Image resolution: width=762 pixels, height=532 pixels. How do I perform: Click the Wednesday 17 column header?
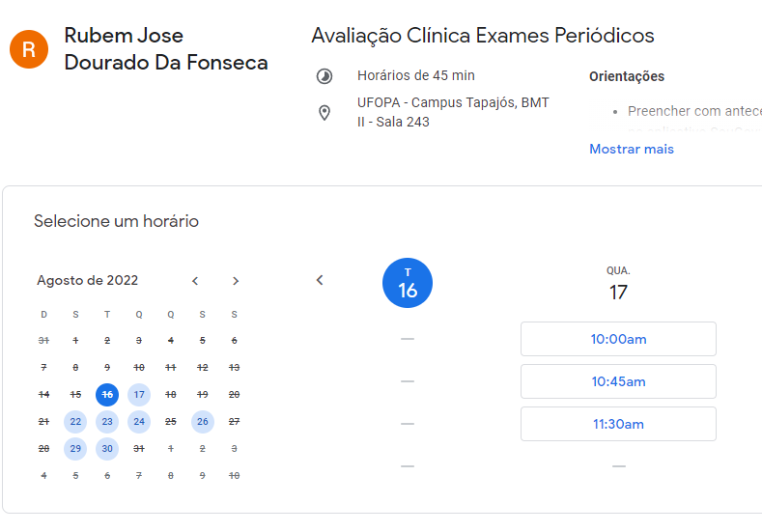(x=618, y=285)
